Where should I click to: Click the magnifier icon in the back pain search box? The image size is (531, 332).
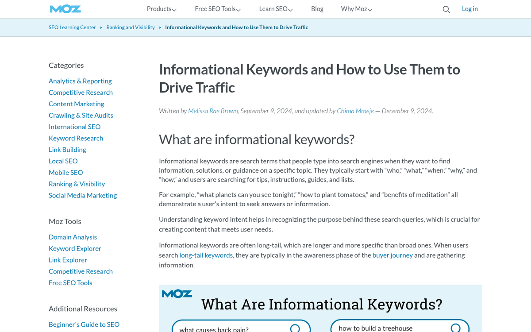click(295, 328)
